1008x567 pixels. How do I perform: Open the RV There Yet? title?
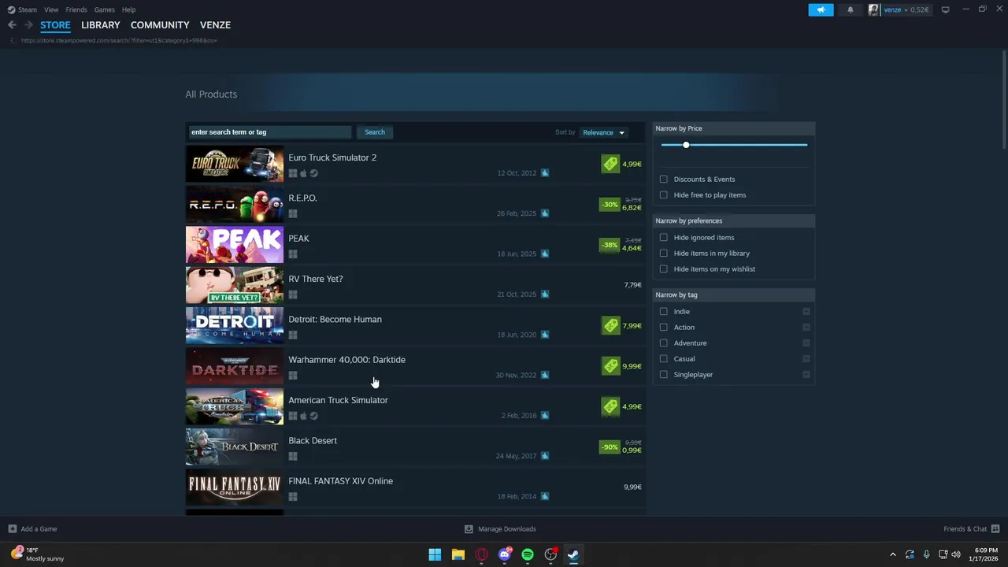coord(316,279)
